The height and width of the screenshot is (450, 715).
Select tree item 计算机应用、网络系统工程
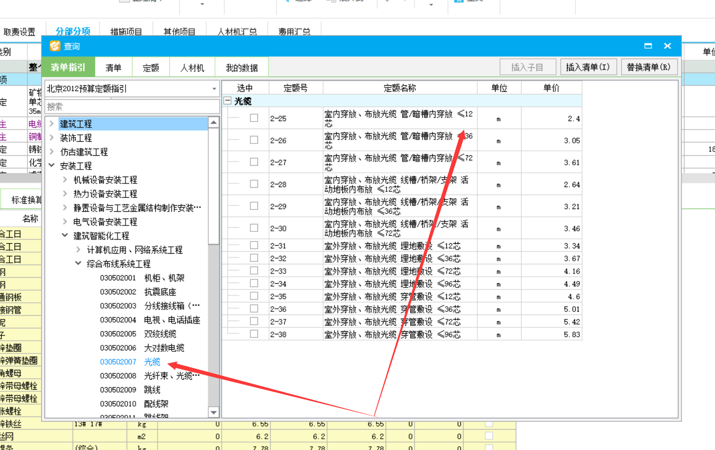point(135,250)
